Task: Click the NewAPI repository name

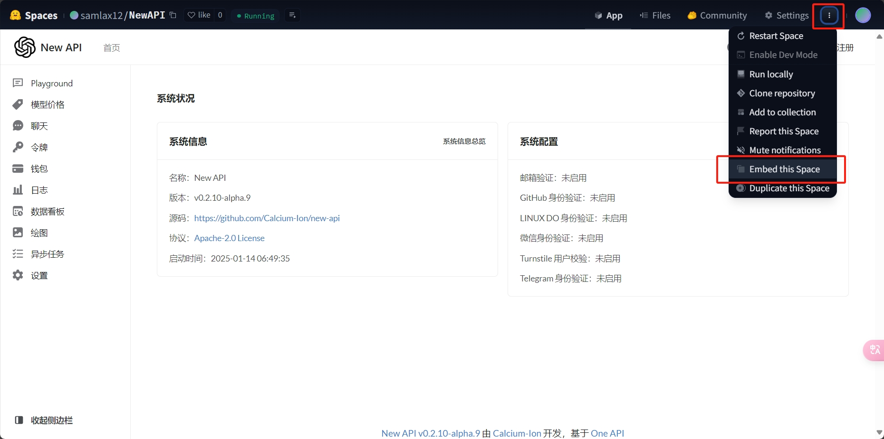Action: click(147, 15)
